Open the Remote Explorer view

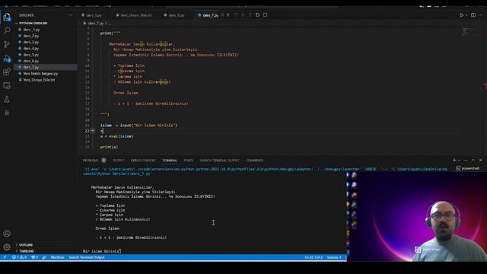(7, 86)
